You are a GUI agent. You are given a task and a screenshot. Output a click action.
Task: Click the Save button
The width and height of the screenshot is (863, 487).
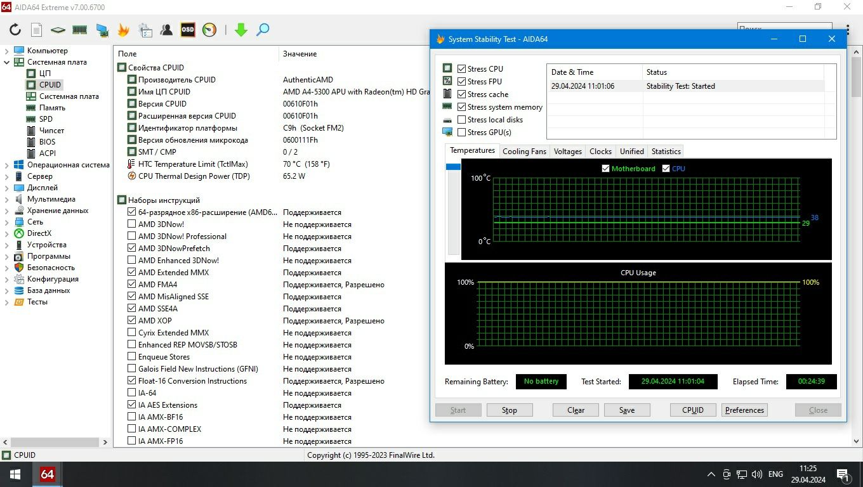click(627, 410)
